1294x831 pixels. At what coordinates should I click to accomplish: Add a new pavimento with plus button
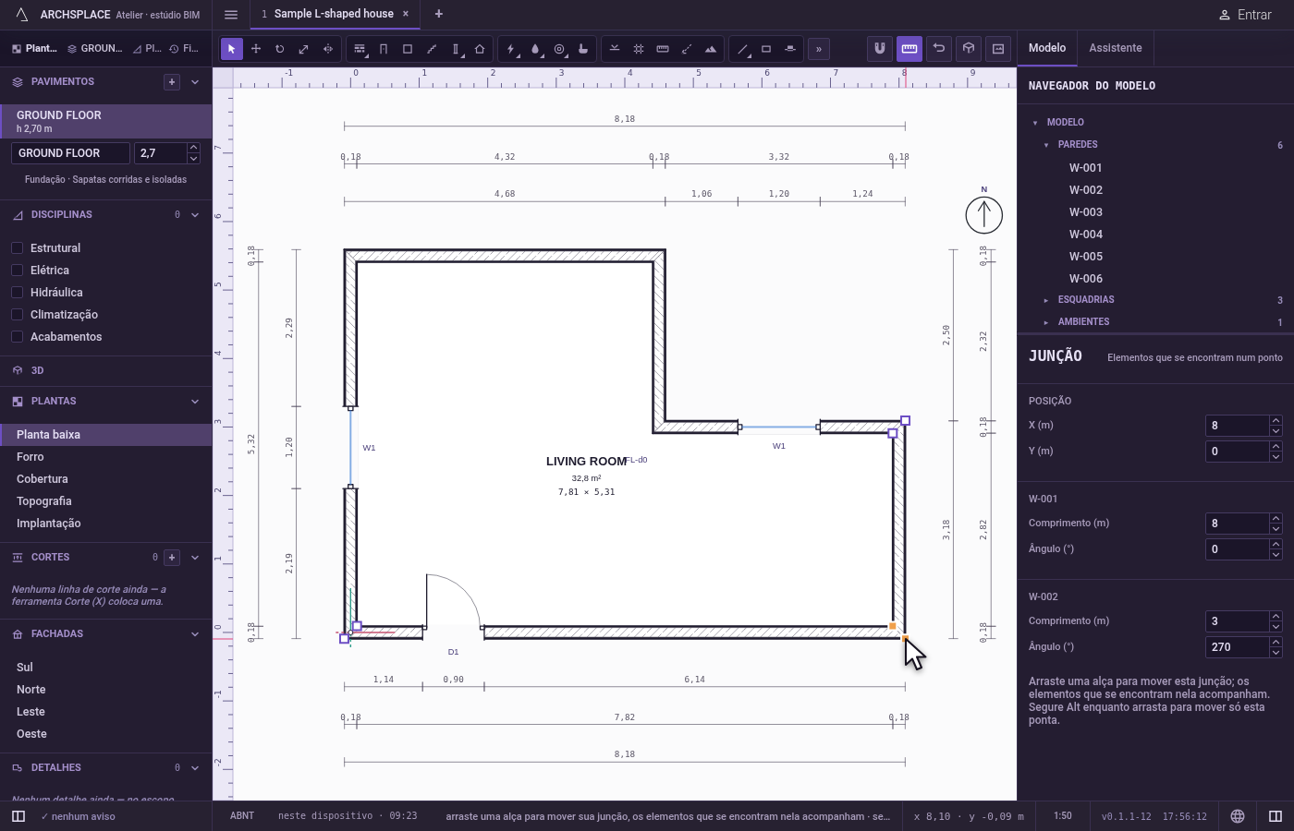172,82
